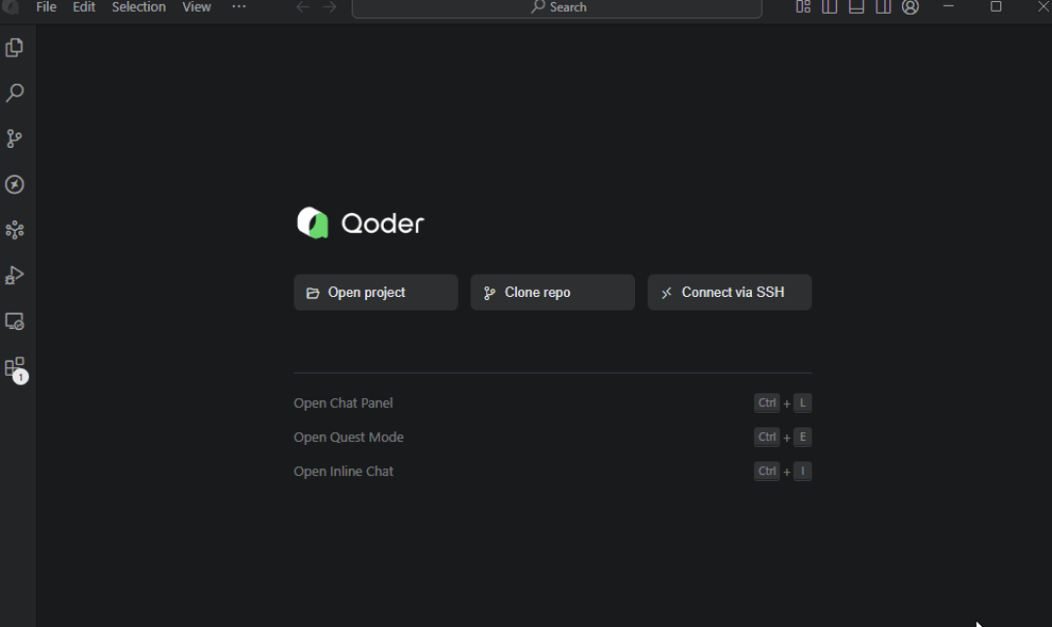
Task: Open the Edit menu
Action: 84,7
